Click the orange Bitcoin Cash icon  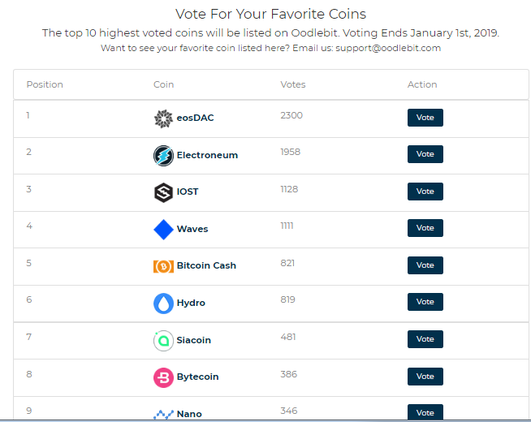(163, 266)
